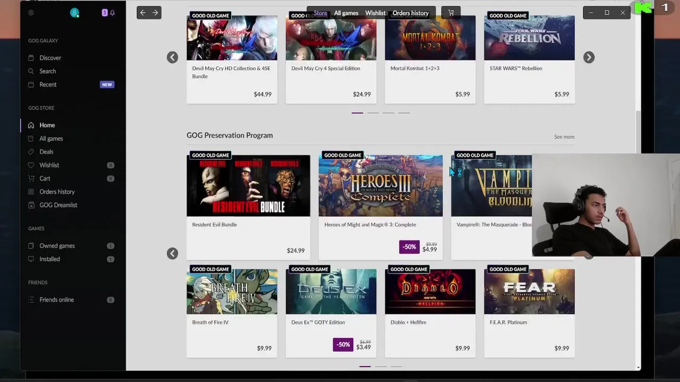This screenshot has height=382, width=680.
Task: Go forward with the right arrow navigation button
Action: coord(155,13)
